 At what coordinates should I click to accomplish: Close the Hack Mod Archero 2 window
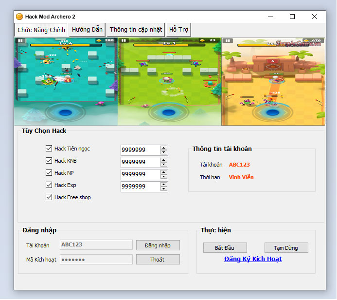315,17
